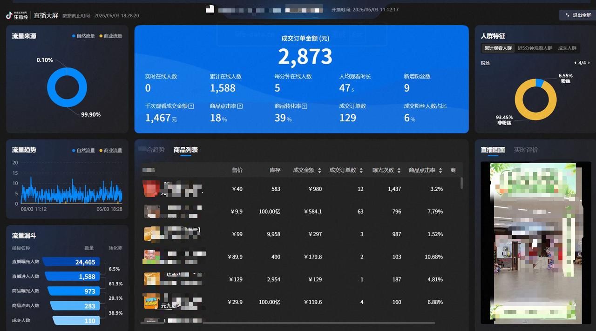Toggle 商业流量 legend in 流量来源 panel
Screen dimensions: 596x331
[x=111, y=36]
